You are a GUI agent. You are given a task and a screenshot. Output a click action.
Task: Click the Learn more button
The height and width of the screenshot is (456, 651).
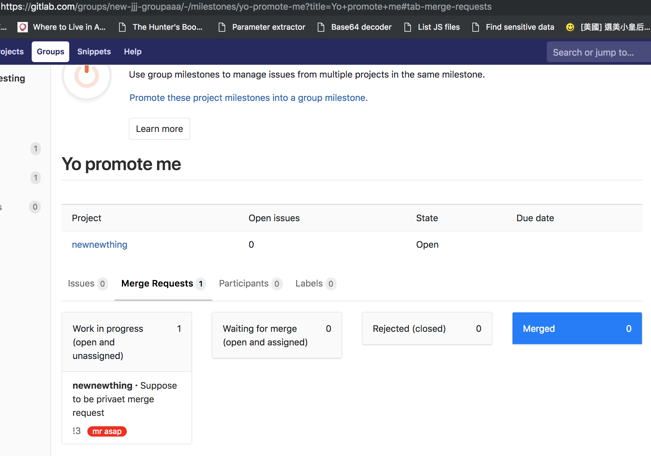pyautogui.click(x=160, y=129)
